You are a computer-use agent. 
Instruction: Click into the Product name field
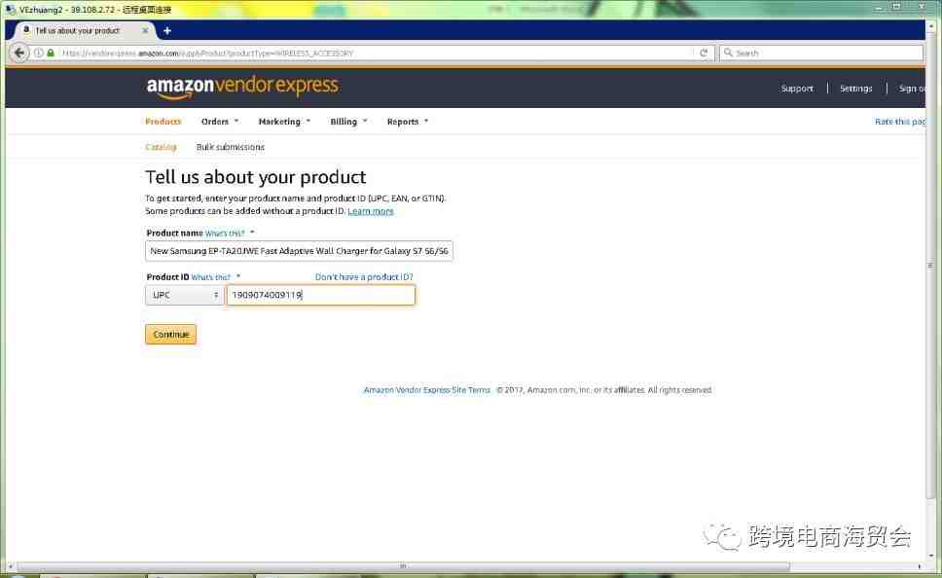[x=299, y=250]
